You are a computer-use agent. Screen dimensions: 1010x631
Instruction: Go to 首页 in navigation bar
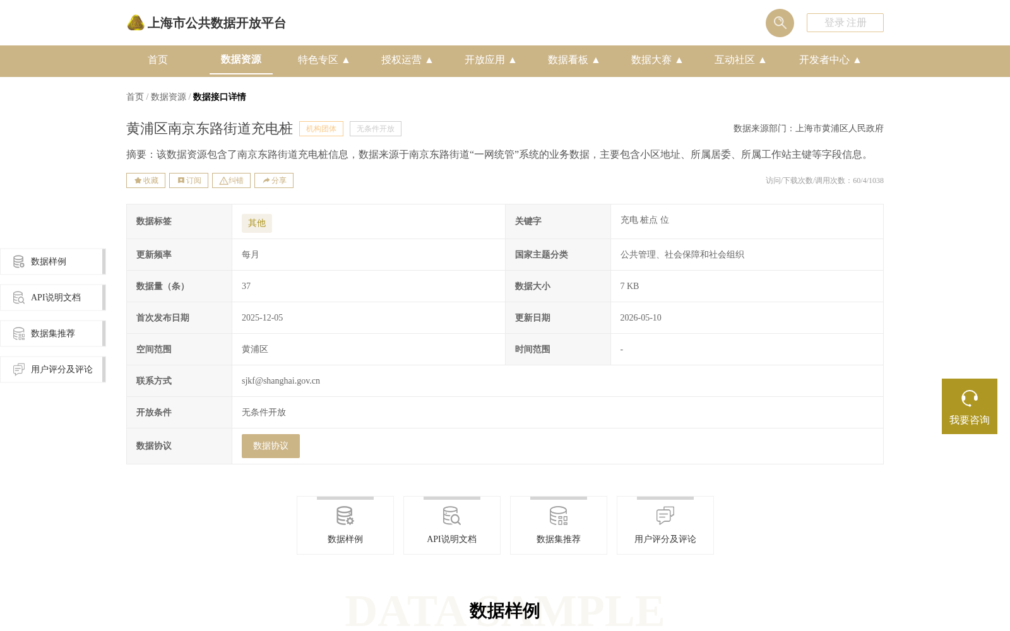pos(158,60)
